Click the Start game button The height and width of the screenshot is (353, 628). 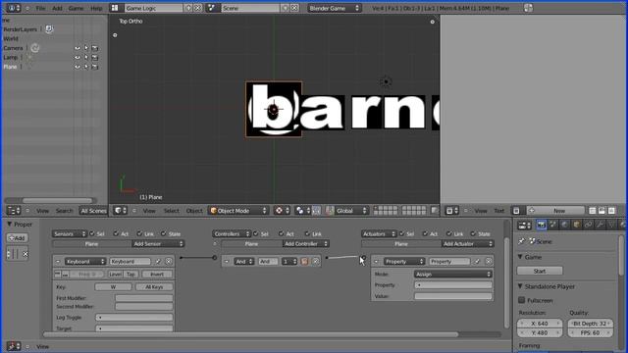(x=540, y=271)
